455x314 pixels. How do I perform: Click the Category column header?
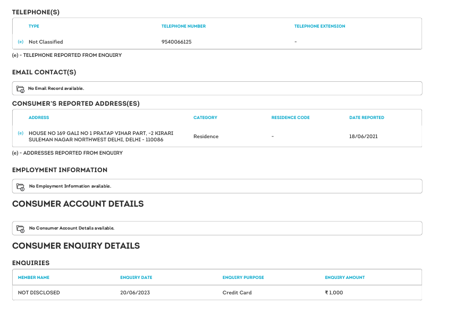(x=205, y=117)
